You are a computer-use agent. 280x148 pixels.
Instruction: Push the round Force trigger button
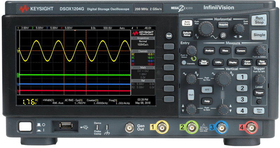pyautogui.click(x=259, y=102)
